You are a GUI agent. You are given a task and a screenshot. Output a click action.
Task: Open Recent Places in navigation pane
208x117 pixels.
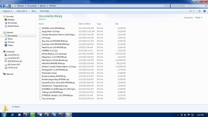pyautogui.click(x=13, y=26)
